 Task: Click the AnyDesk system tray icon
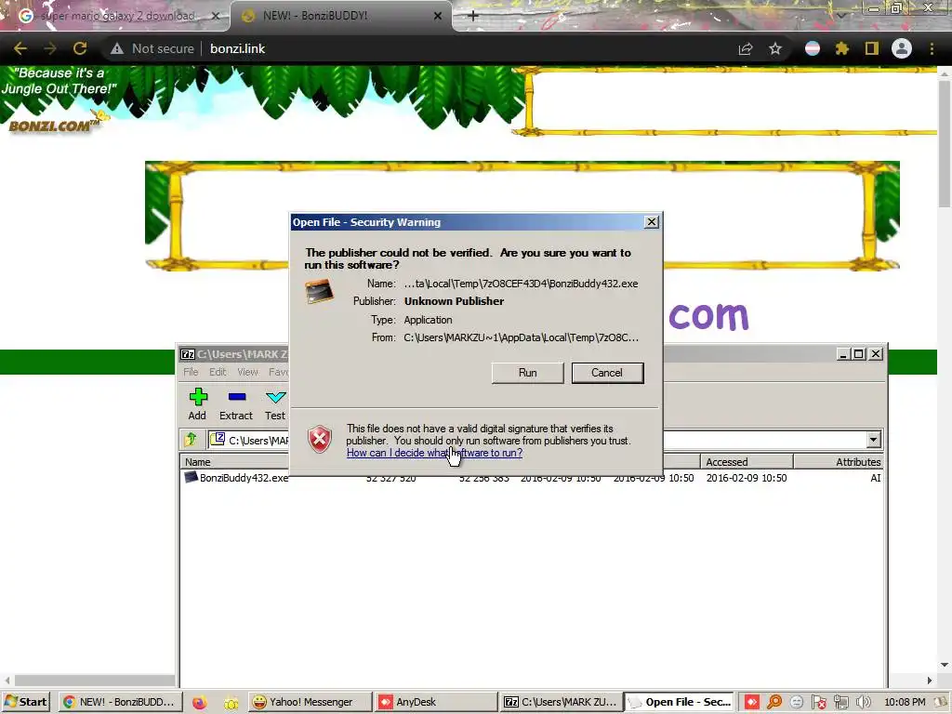tap(751, 703)
